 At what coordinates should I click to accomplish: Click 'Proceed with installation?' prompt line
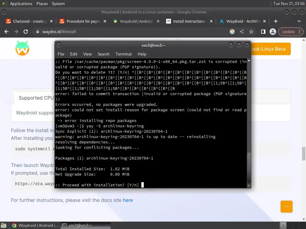[97, 185]
